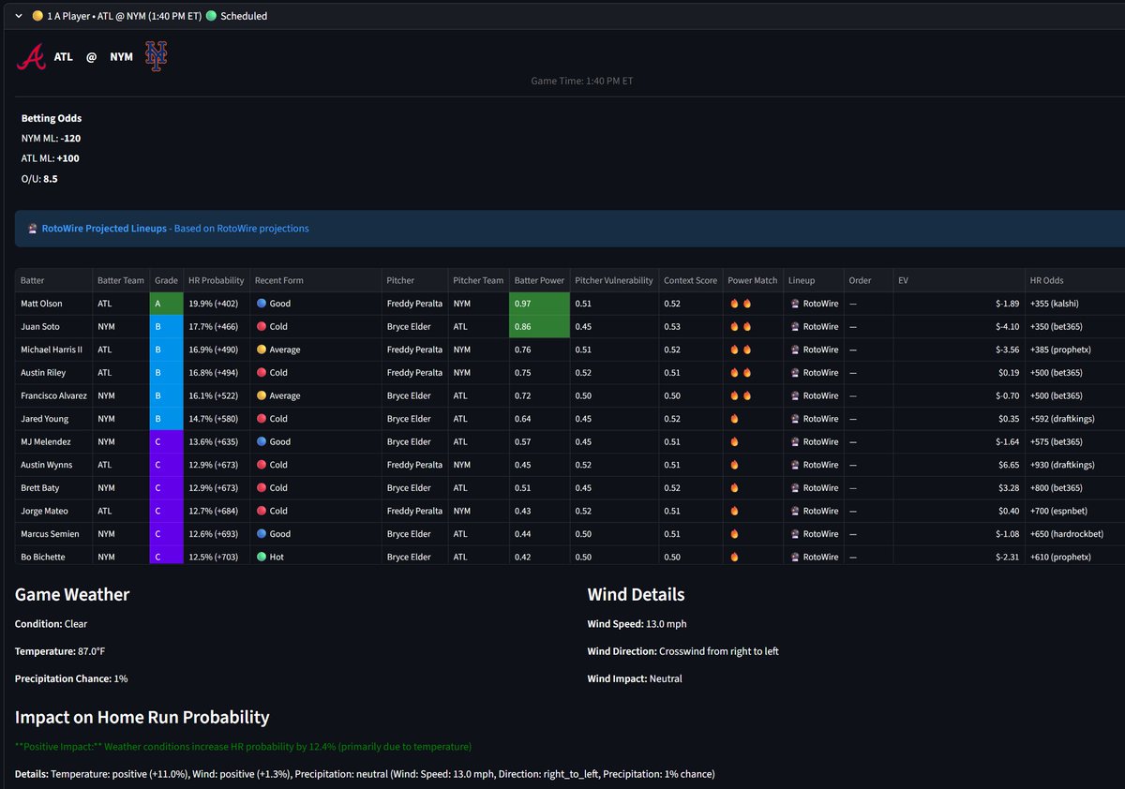Click the blue B grade cell for Juan Soto

pyautogui.click(x=166, y=327)
